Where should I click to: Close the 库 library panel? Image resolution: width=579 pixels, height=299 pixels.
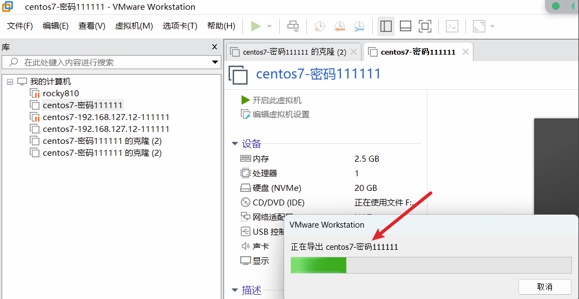click(214, 47)
